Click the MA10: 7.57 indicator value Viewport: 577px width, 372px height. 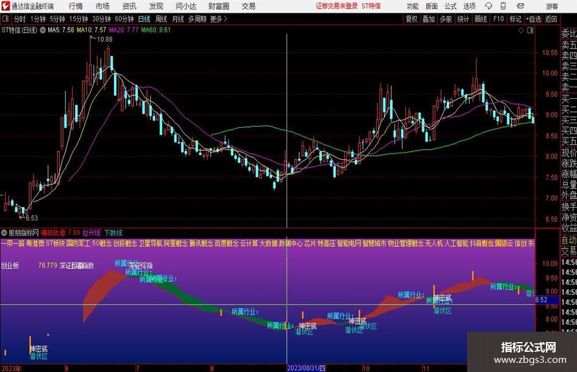coord(91,30)
